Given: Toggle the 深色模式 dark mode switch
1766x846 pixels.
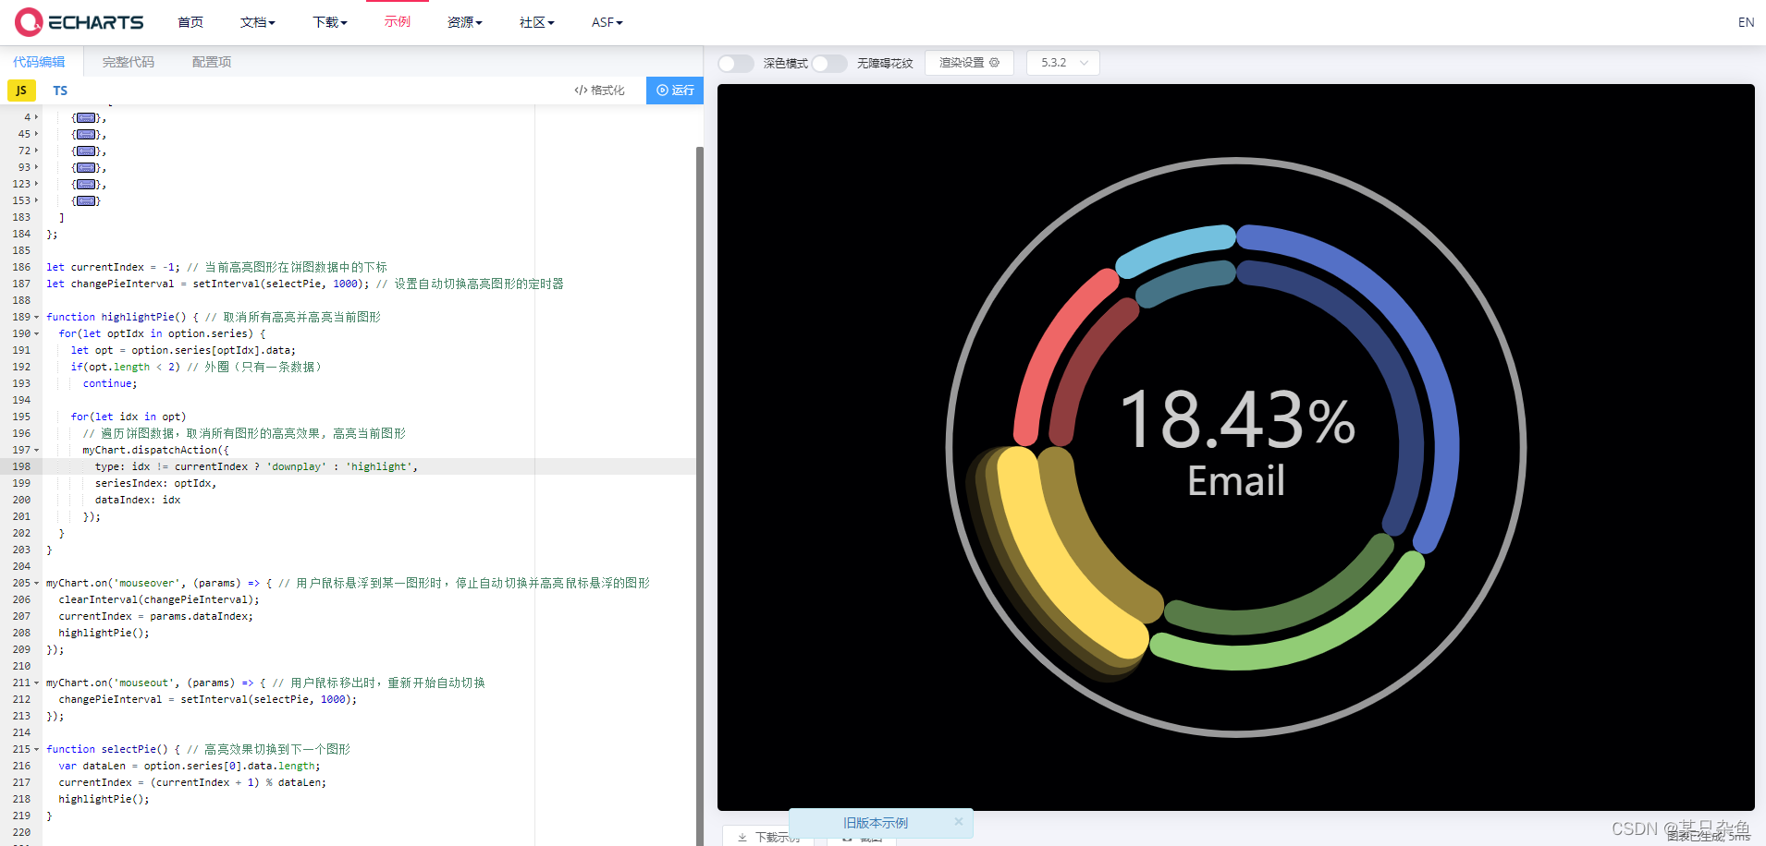Looking at the screenshot, I should pyautogui.click(x=736, y=63).
